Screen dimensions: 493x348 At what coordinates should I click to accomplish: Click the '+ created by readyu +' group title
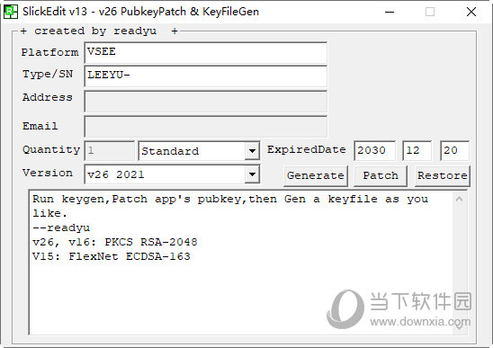pyautogui.click(x=99, y=31)
